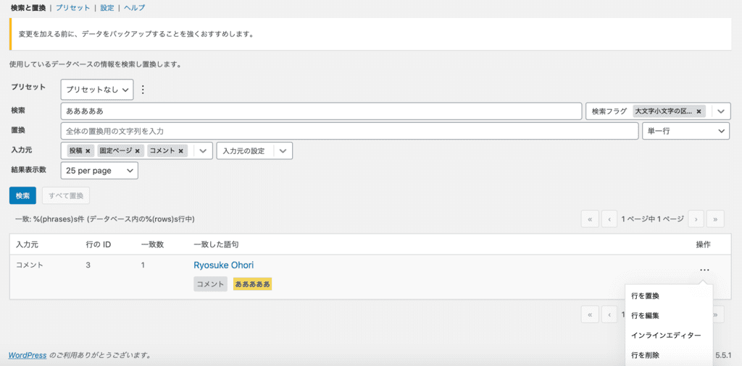742x366 pixels.
Task: Go to previous page in top pagination
Action: tap(610, 219)
